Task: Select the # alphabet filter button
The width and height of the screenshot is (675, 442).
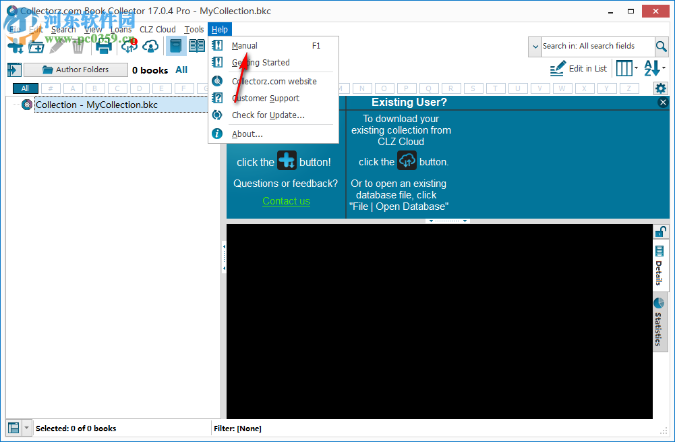Action: point(51,88)
